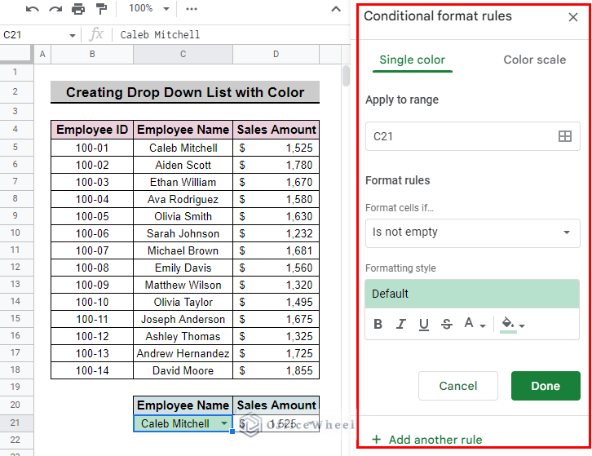Click cell 'Emily Davis'
Image resolution: width=592 pixels, height=456 pixels.
click(183, 268)
